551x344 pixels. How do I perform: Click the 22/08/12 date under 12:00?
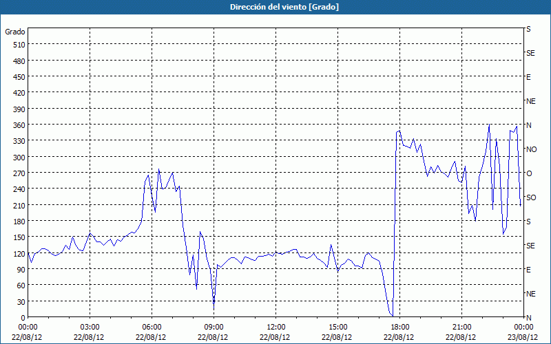(275, 337)
